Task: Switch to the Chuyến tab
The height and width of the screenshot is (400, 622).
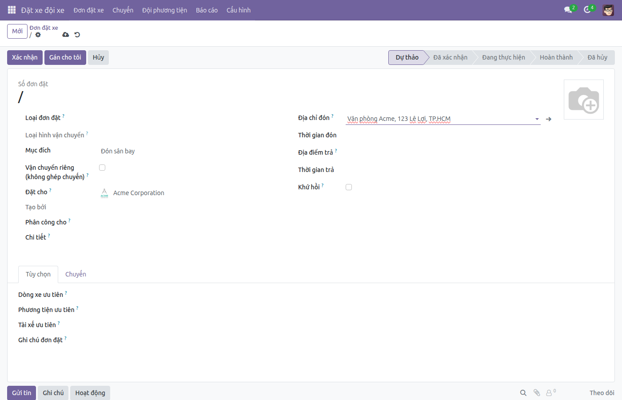Action: (x=76, y=274)
